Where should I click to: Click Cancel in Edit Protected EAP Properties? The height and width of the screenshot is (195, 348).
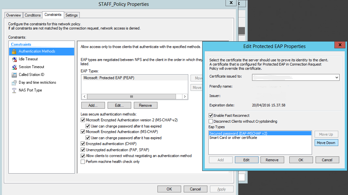[327, 160]
